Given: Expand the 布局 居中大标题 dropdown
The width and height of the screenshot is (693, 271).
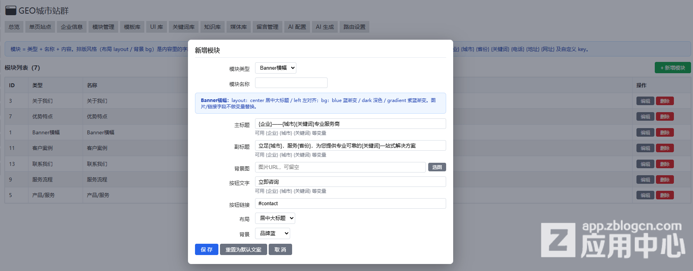Looking at the screenshot, I should (x=275, y=218).
